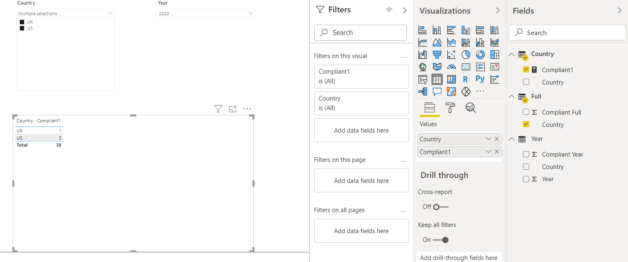
Task: Check the Year field checkbox
Action: click(526, 179)
